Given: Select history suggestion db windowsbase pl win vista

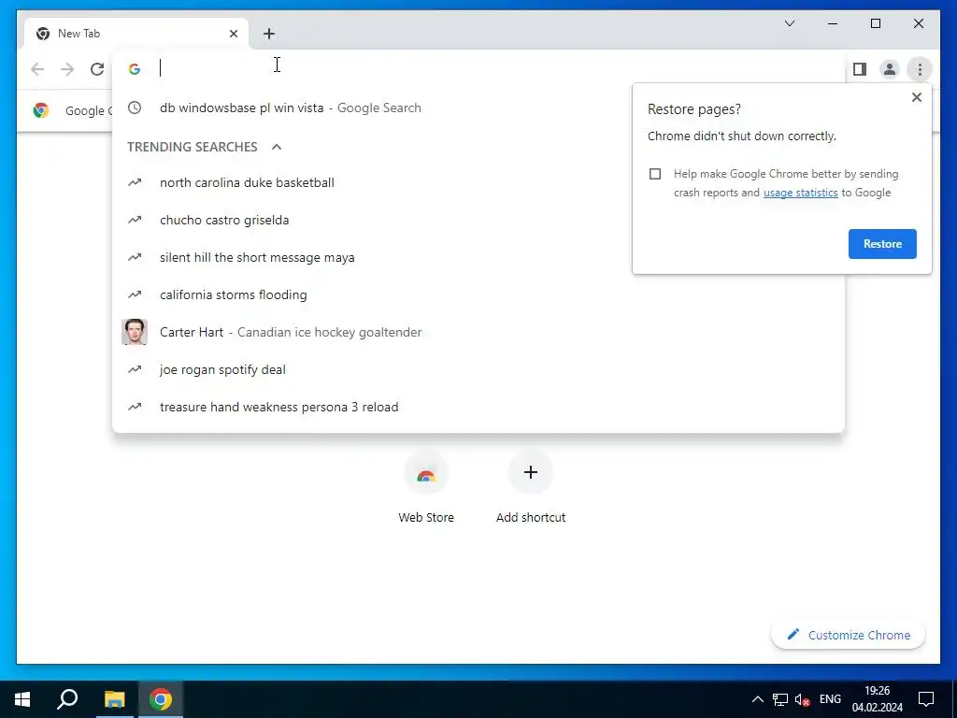Looking at the screenshot, I should tap(478, 108).
